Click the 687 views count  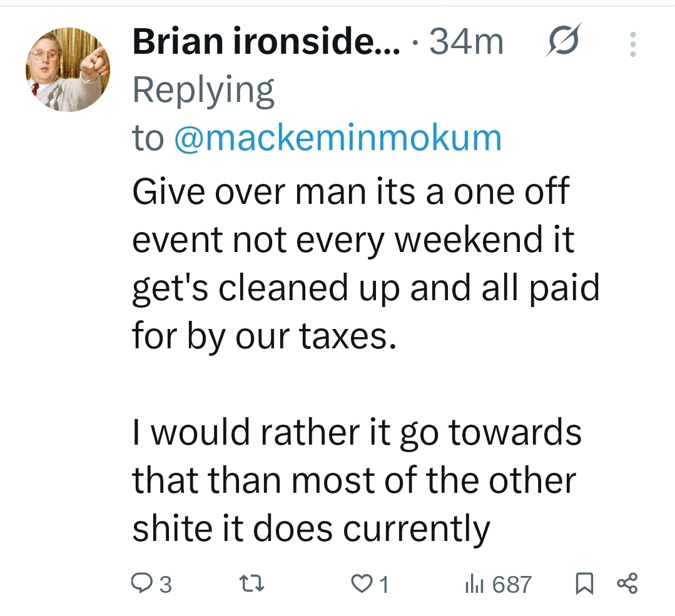pyautogui.click(x=512, y=585)
